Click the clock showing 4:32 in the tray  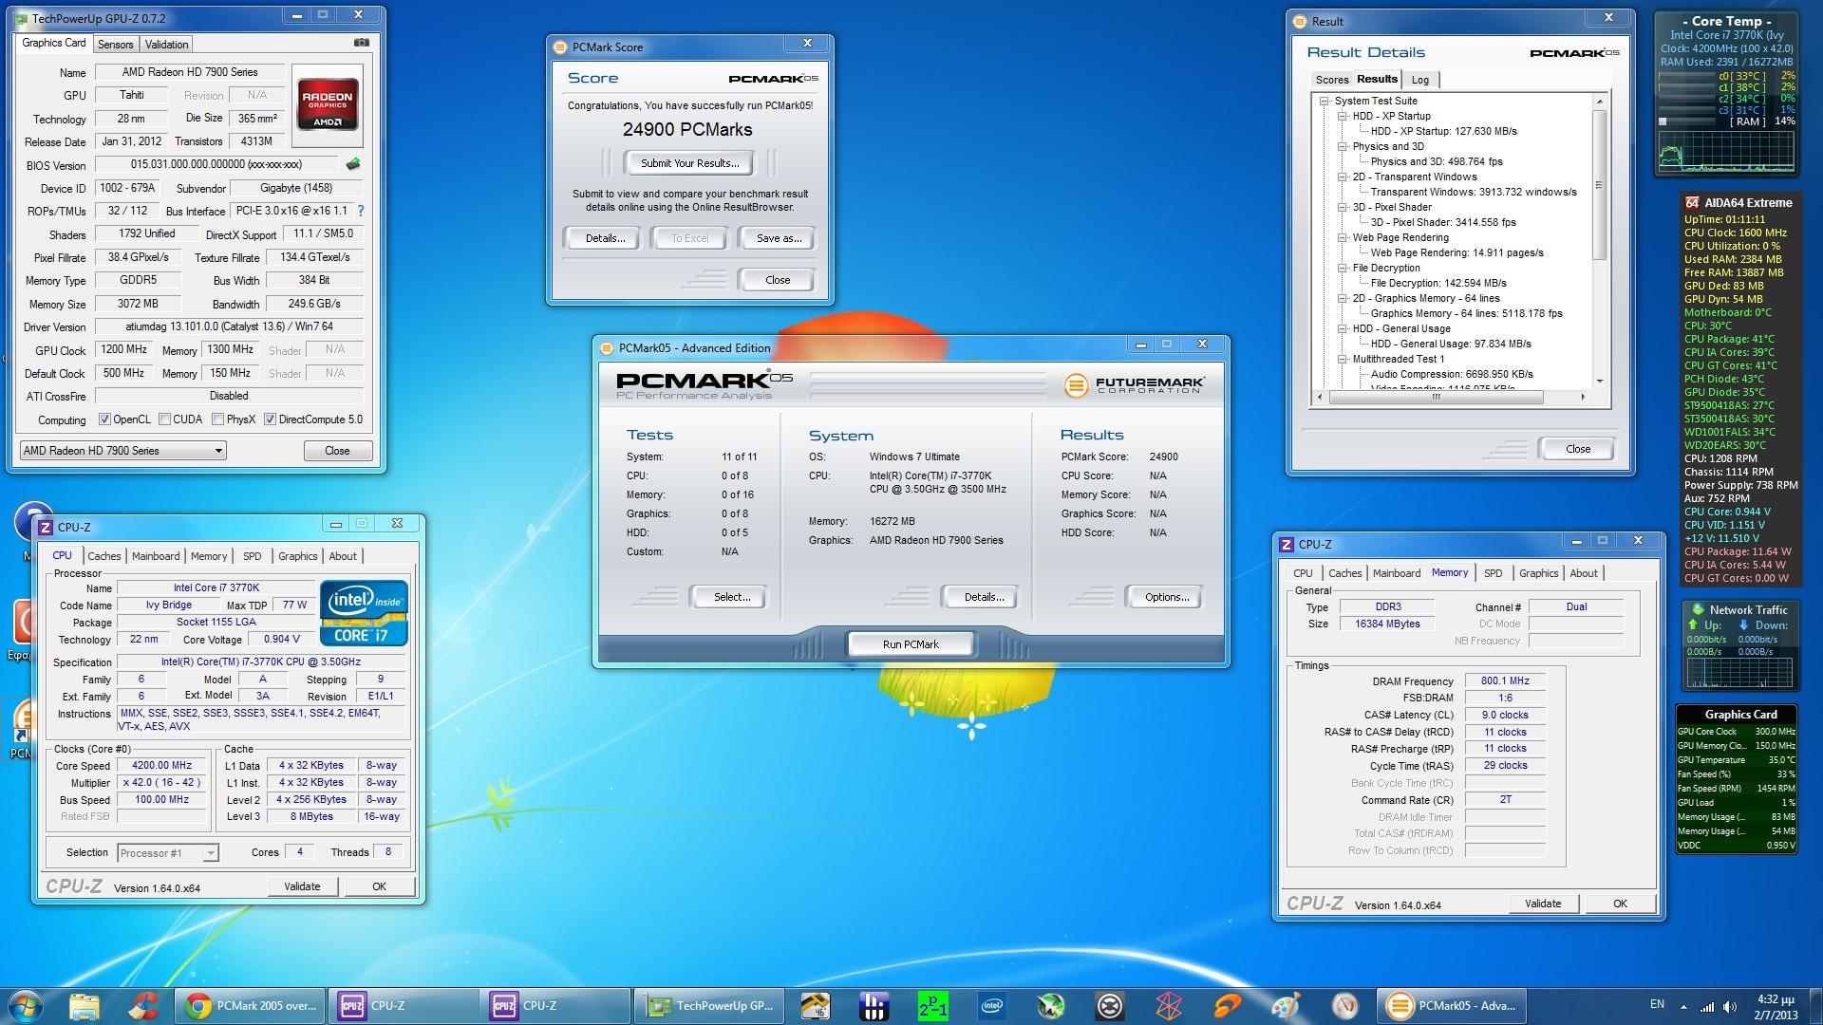point(1775,999)
